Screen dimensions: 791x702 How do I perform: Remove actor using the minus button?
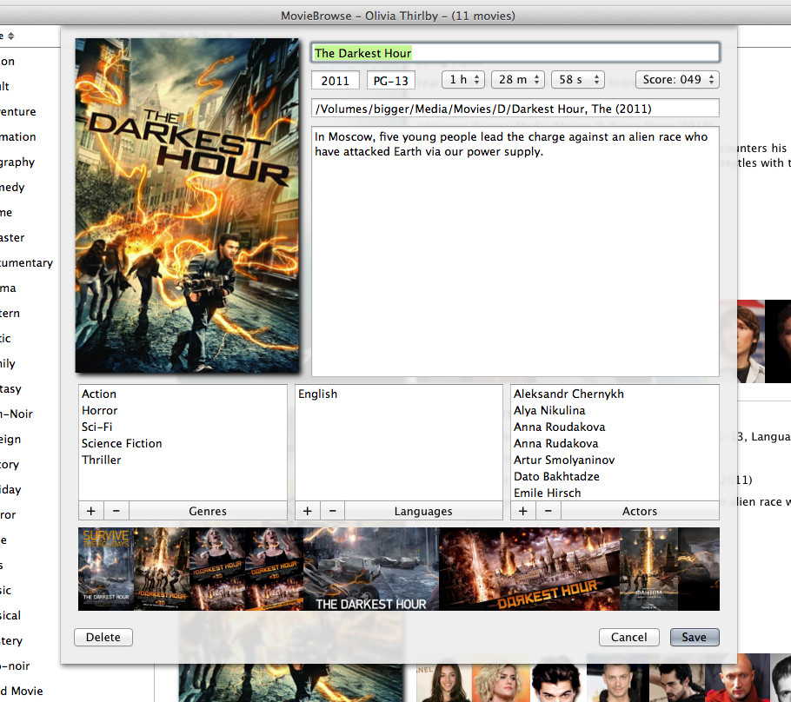[x=548, y=511]
